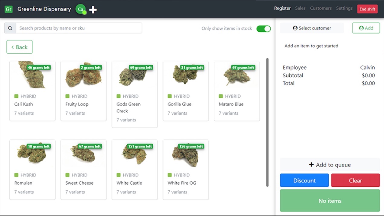Click the Calvin employee avatar badge
384x216 pixels.
click(80, 9)
